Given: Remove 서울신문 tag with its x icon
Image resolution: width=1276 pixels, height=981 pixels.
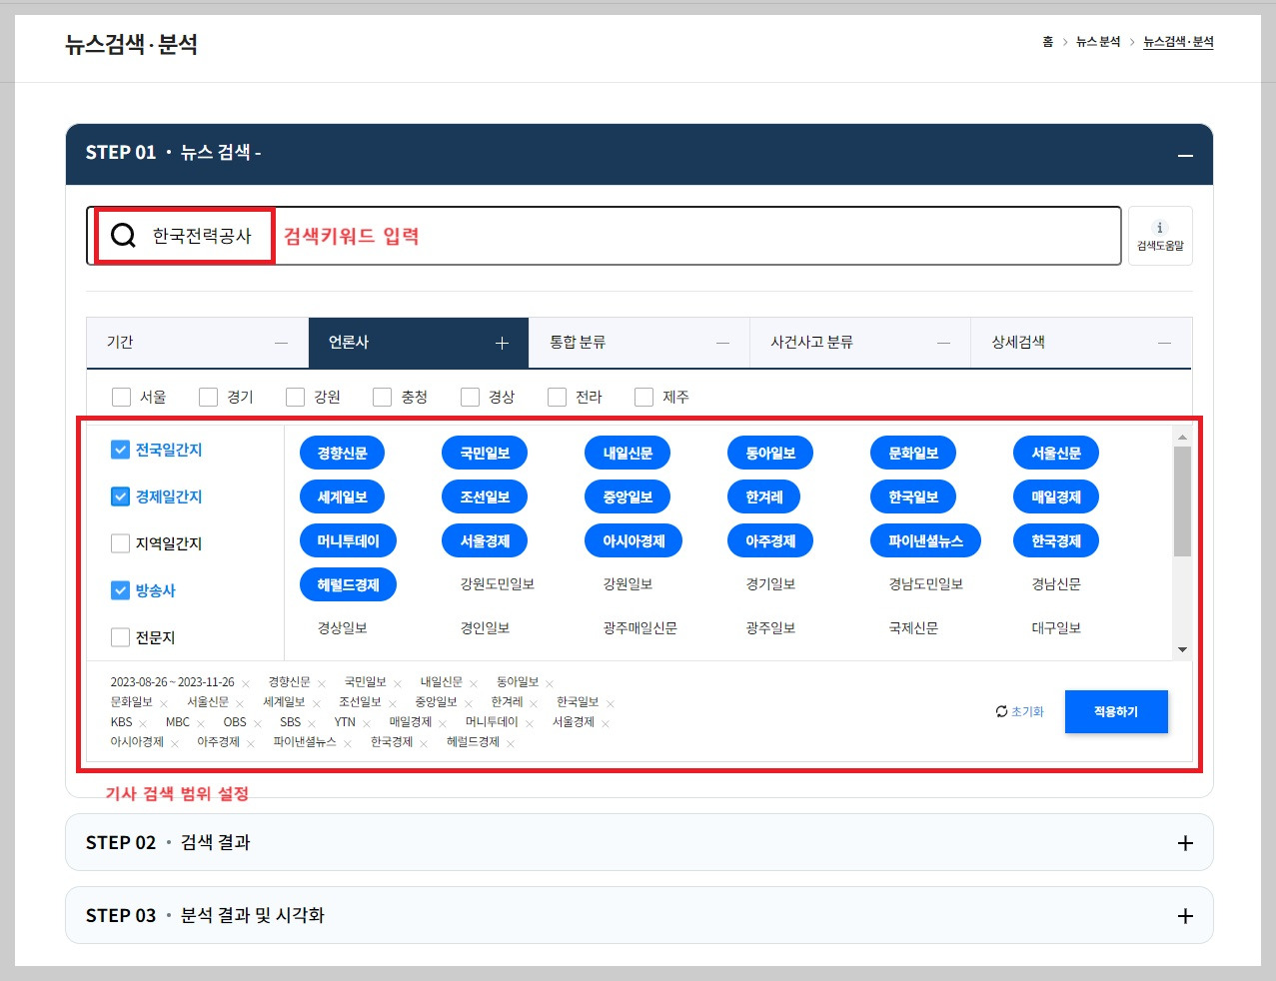Looking at the screenshot, I should pyautogui.click(x=240, y=704).
